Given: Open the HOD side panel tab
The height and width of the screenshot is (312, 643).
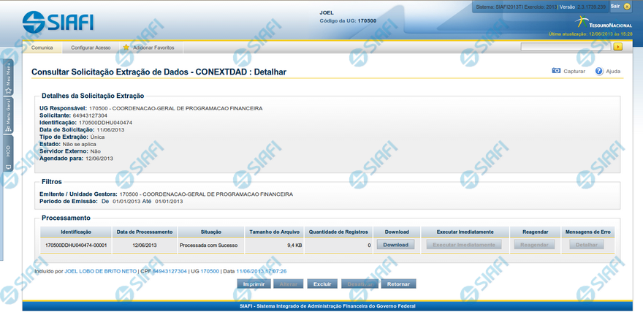Looking at the screenshot, I should [x=8, y=155].
